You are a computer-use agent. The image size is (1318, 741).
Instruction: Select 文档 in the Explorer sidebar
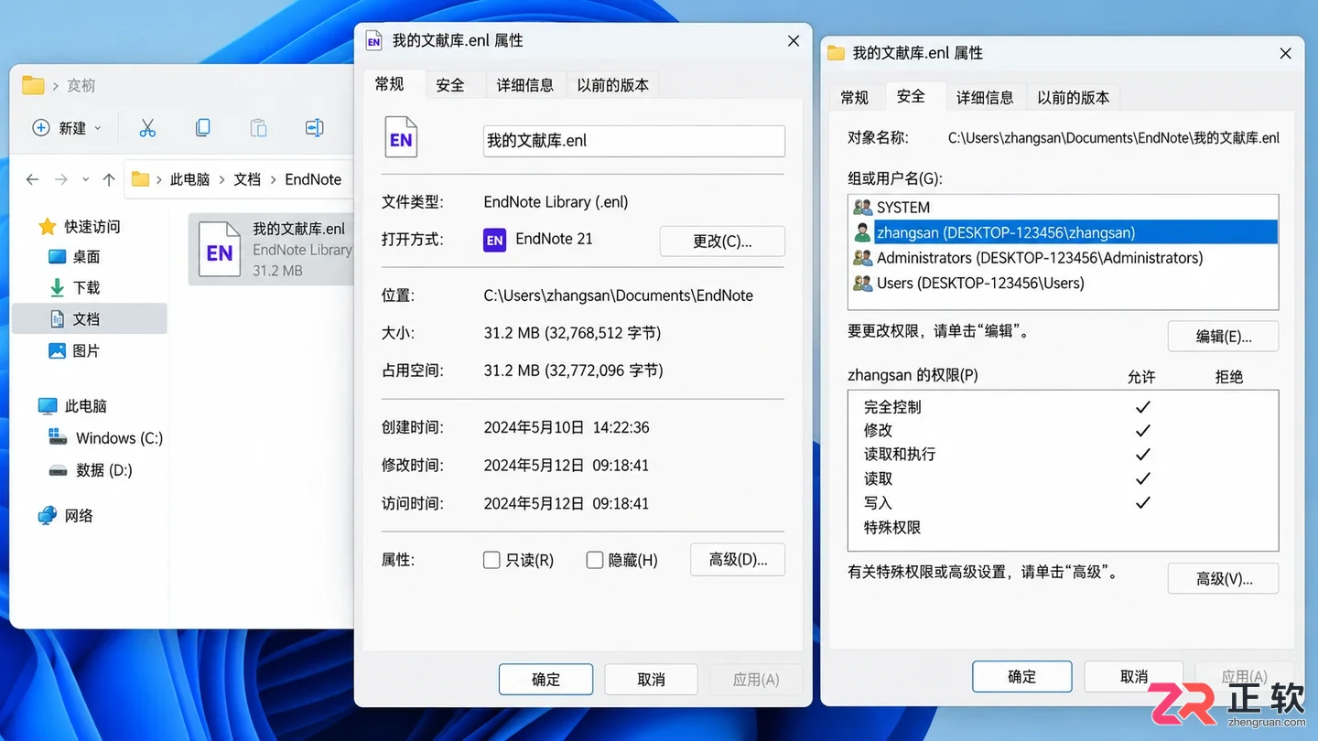click(x=90, y=319)
